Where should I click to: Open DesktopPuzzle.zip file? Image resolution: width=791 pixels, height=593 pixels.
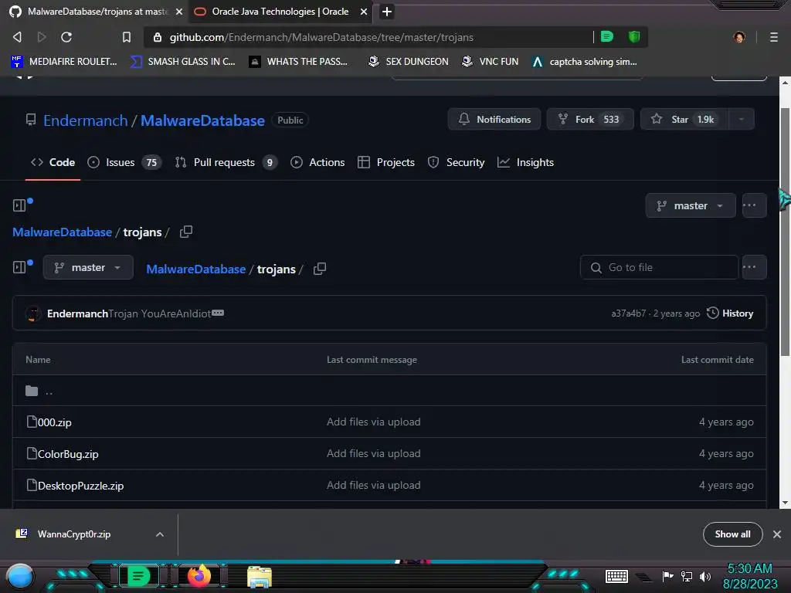click(80, 486)
